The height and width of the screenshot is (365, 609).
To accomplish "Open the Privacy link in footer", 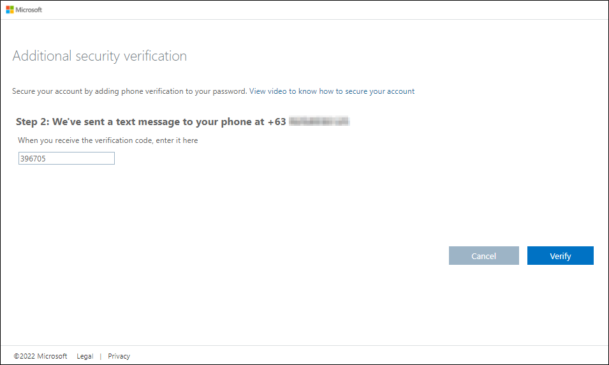I will coord(119,356).
